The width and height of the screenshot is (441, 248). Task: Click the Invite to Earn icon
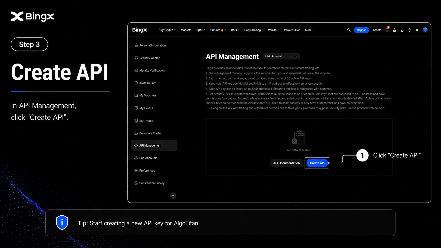136,83
